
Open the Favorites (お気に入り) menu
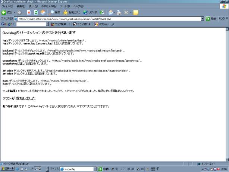point(48,6)
